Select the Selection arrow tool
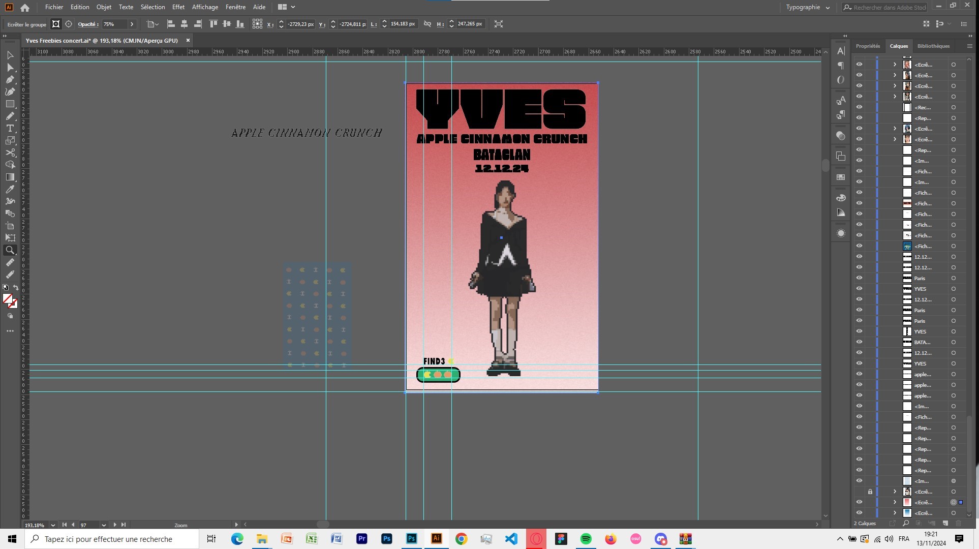979x549 pixels. [10, 55]
